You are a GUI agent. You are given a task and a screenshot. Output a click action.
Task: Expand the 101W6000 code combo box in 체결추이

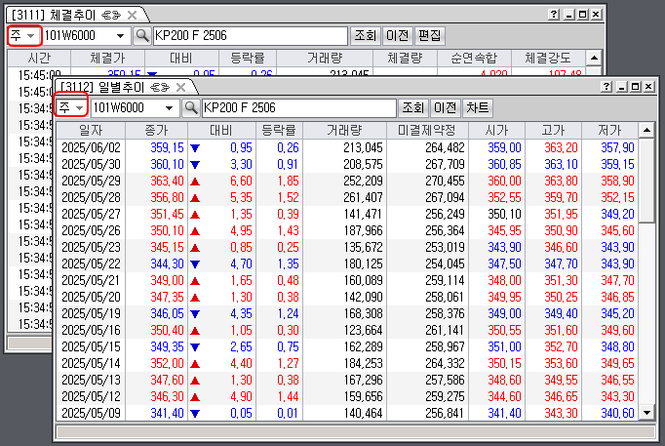121,35
